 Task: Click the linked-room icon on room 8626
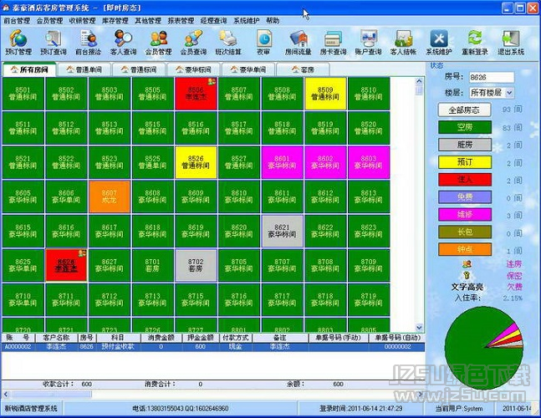click(82, 253)
